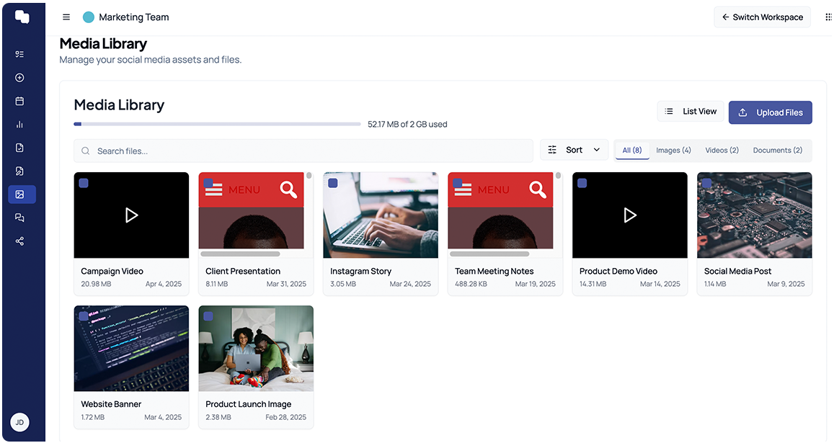Toggle the hamburger menu icon

[x=66, y=17]
